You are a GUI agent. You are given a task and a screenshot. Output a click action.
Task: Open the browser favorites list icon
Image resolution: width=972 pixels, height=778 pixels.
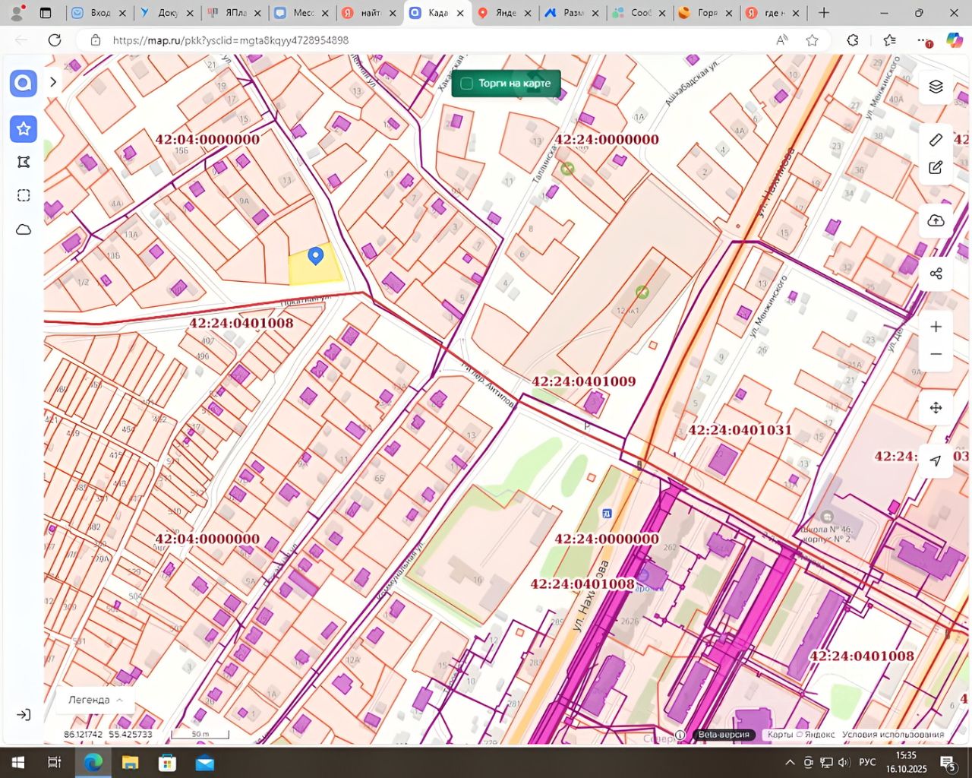pyautogui.click(x=889, y=40)
